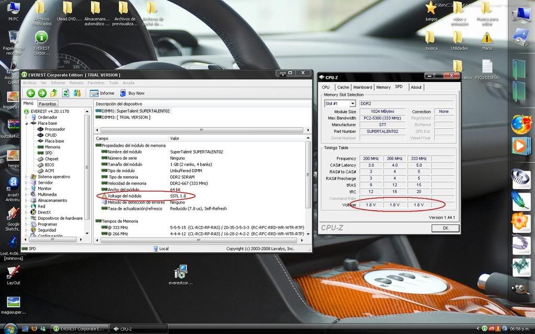Image resolution: width=535 pixels, height=334 pixels.
Task: Open the Firefox icon in the sidebar dock
Action: coord(521,124)
